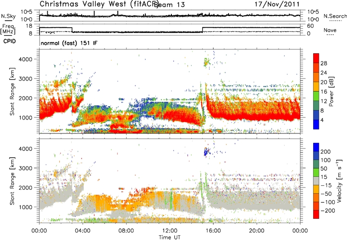Image resolution: width=347 pixels, height=240 pixels.
Task: Click the title 'Christmas Valley West (fitACF)'
Action: click(99, 4)
